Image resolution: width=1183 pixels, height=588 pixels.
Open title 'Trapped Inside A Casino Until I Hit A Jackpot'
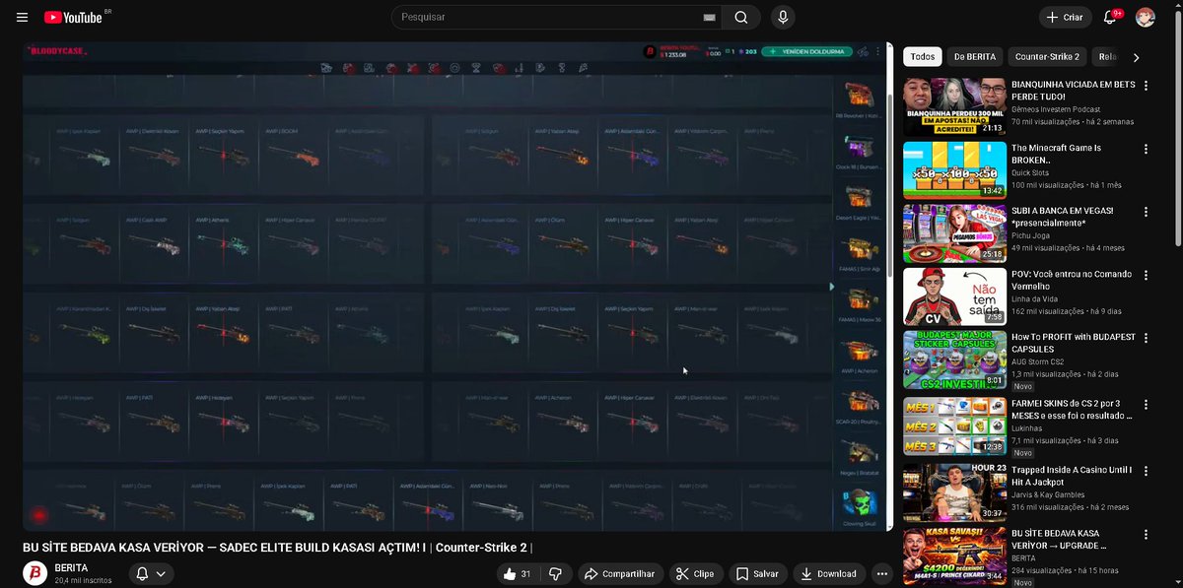(1072, 477)
